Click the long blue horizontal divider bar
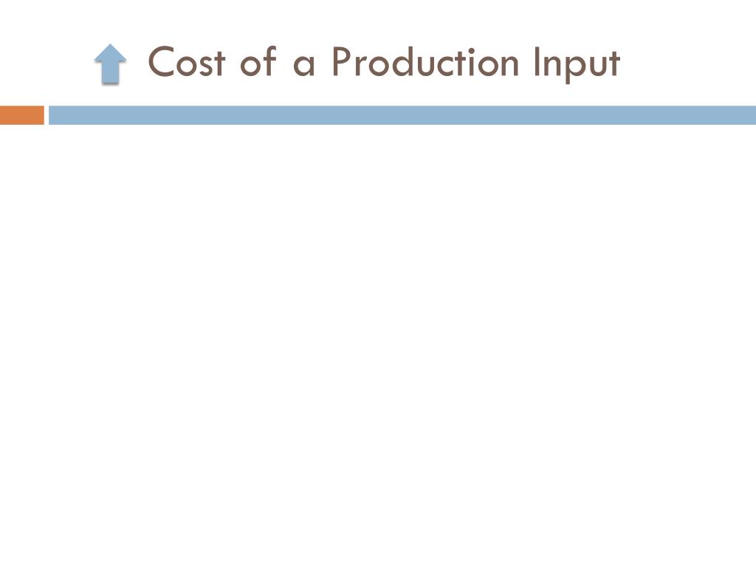The image size is (756, 567). tap(402, 115)
